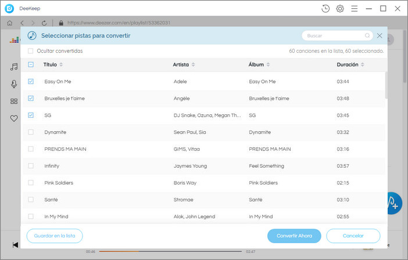Click the music note dialog header icon
Viewport: 408px width, 260px height.
tap(32, 35)
